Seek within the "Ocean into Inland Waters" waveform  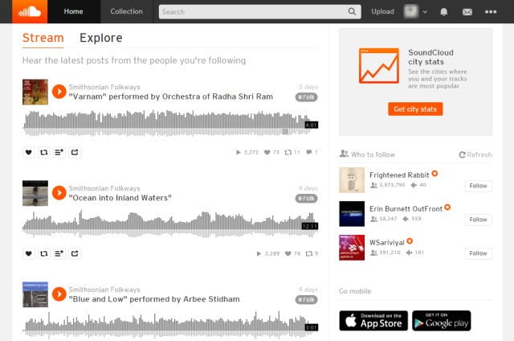(170, 223)
